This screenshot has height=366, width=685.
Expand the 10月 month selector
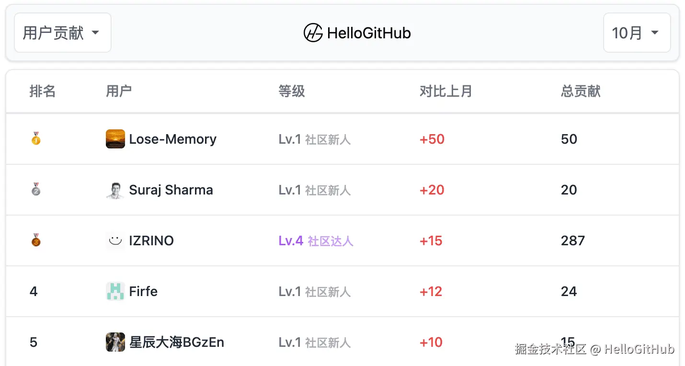pos(636,33)
